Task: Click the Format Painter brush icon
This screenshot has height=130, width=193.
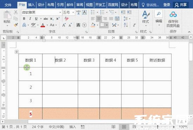Action: 16,25
